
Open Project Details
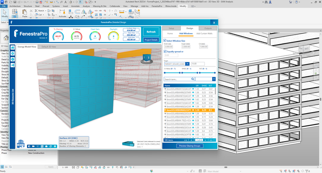[151, 40]
